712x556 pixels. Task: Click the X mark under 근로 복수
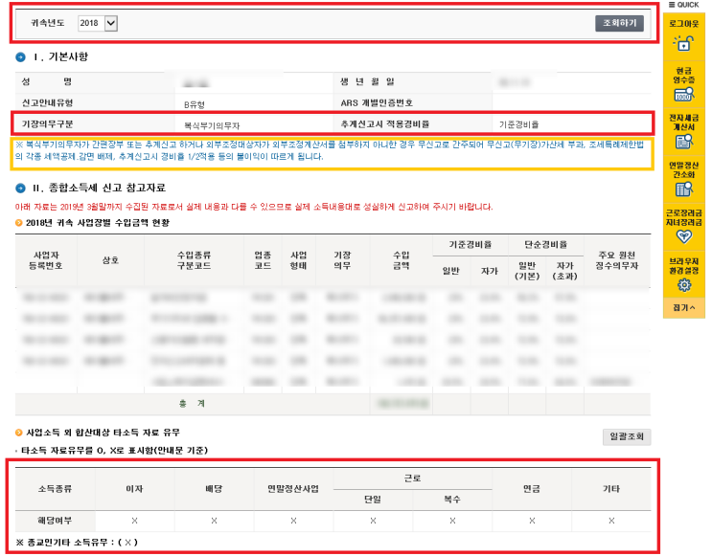[452, 521]
